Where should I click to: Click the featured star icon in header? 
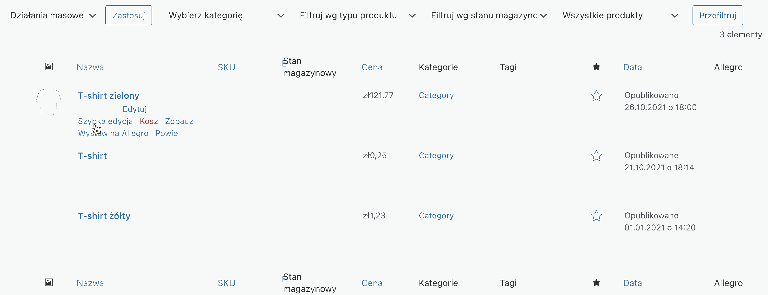596,67
